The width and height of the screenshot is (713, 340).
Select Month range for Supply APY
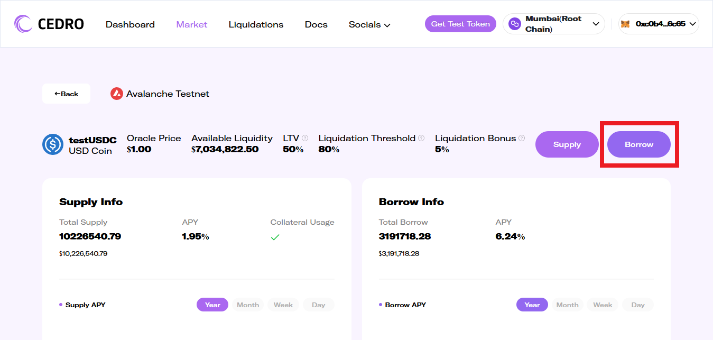tap(248, 305)
